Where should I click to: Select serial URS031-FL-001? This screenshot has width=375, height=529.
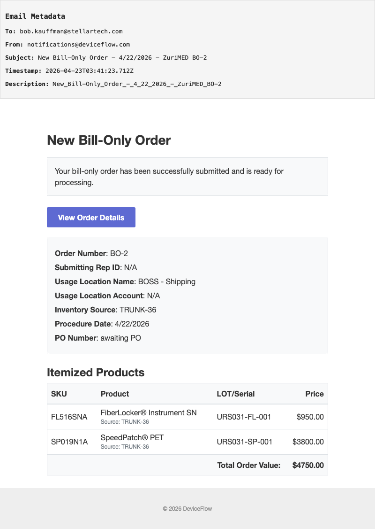pos(244,417)
